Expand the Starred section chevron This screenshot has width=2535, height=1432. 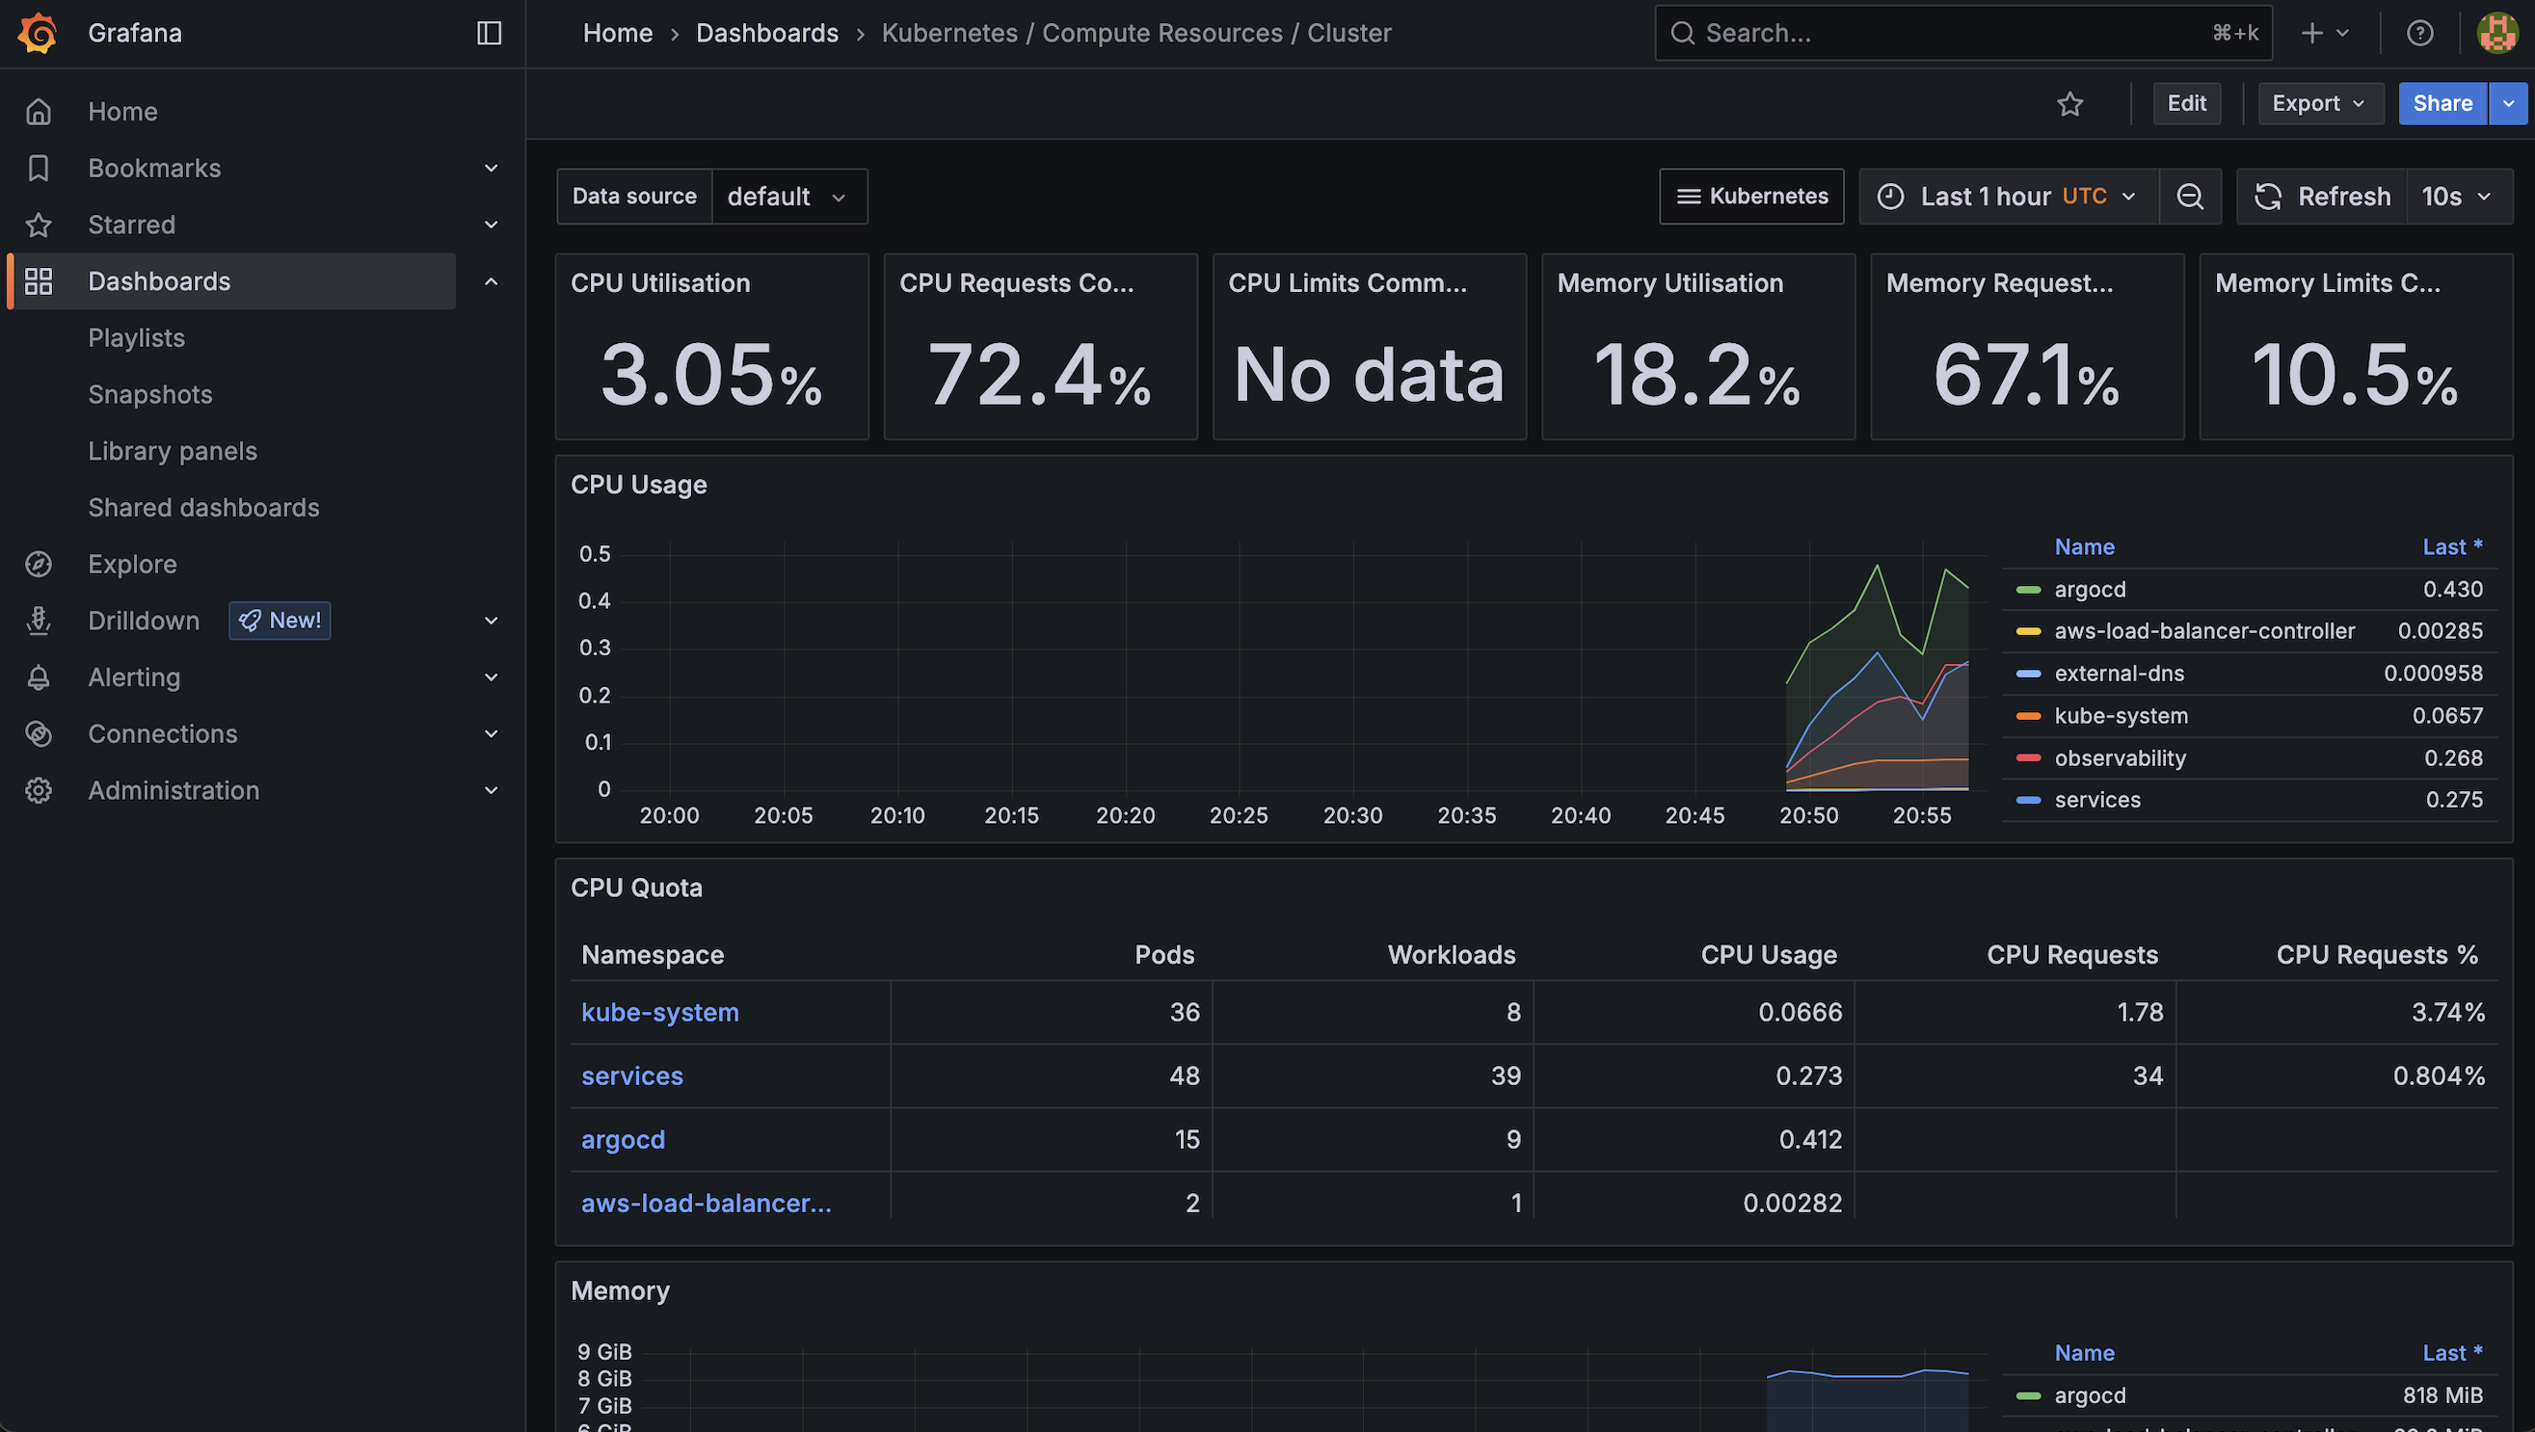pyautogui.click(x=491, y=225)
